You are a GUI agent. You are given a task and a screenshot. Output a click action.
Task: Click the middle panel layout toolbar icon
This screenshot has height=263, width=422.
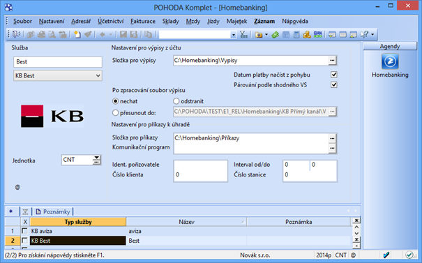point(343,34)
